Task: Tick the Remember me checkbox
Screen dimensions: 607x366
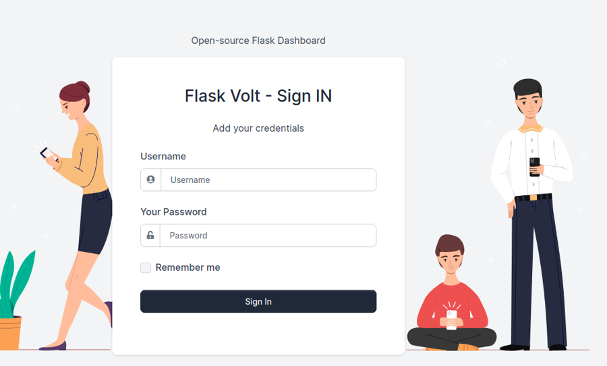Action: click(x=146, y=267)
